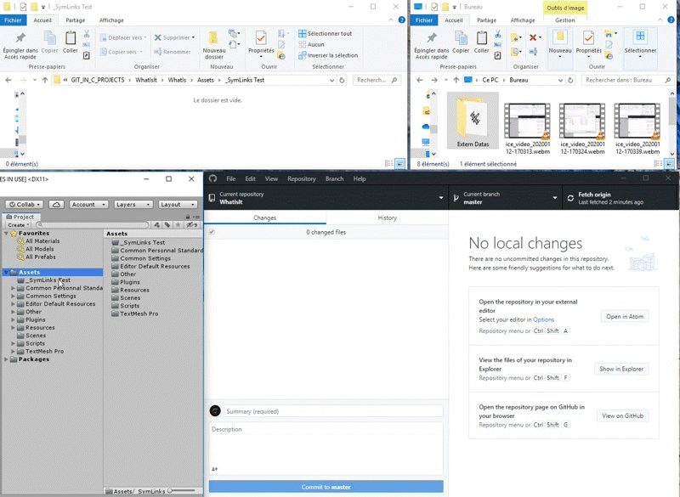Click help question mark in Bureau window
This screenshot has width=680, height=497.
coord(671,20)
